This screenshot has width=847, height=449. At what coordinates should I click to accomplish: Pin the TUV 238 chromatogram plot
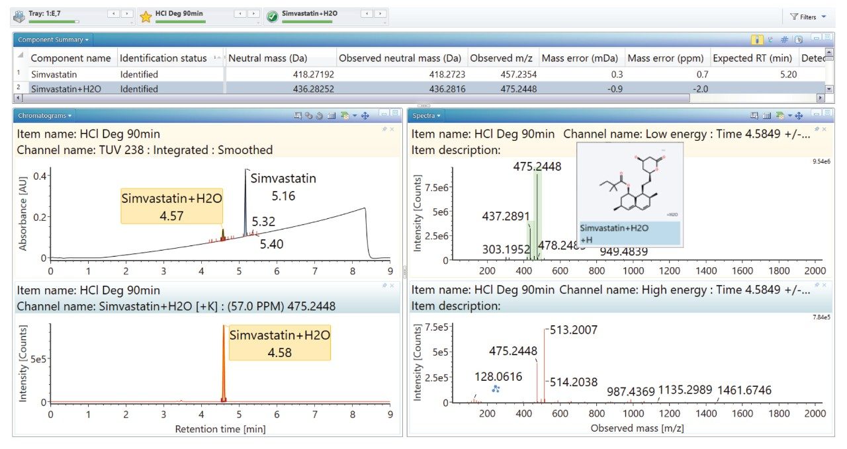tap(385, 129)
